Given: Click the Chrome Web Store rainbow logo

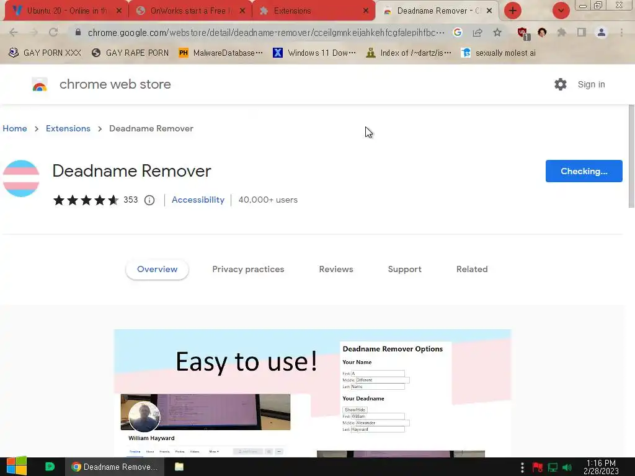Looking at the screenshot, I should (40, 84).
